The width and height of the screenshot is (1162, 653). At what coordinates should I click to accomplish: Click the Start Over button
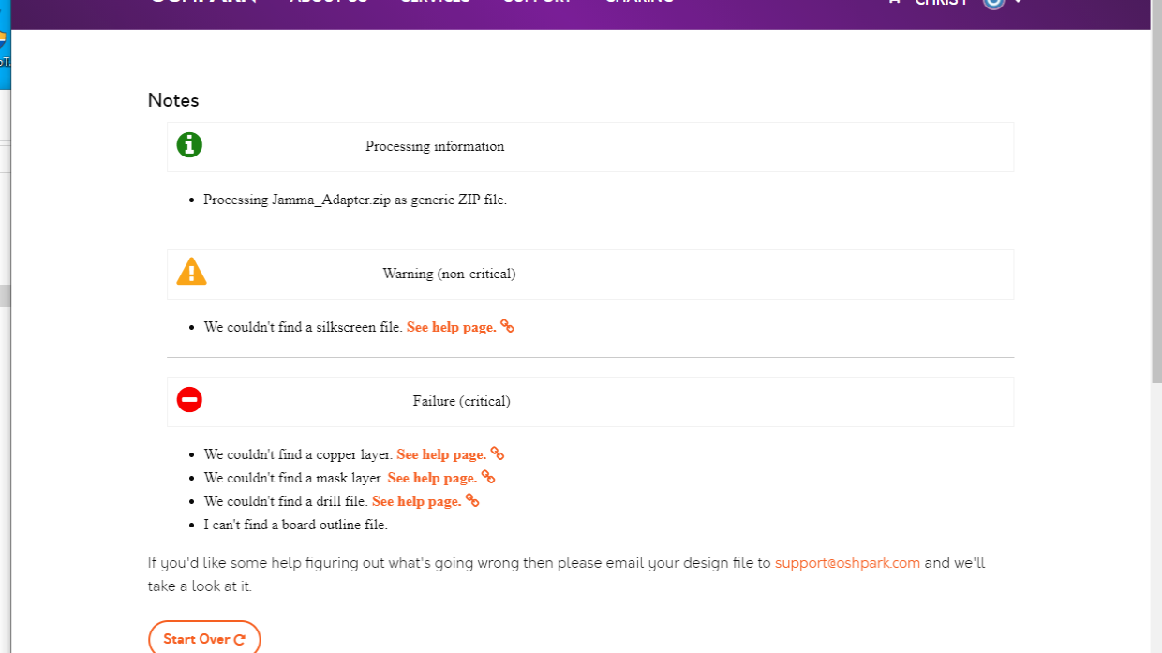204,639
